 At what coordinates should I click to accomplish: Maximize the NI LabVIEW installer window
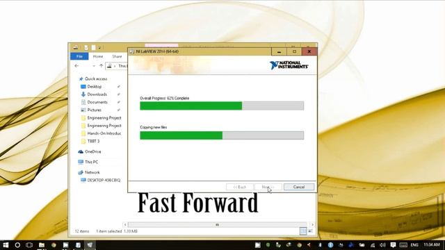tap(294, 51)
